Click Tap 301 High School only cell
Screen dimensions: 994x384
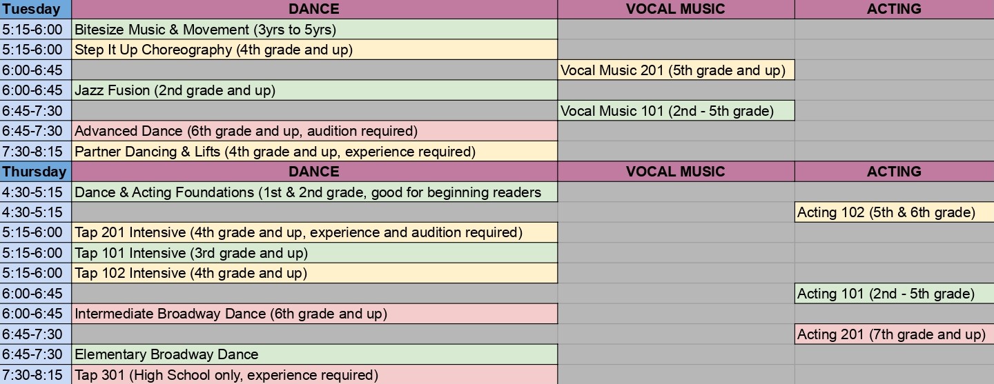tap(315, 375)
